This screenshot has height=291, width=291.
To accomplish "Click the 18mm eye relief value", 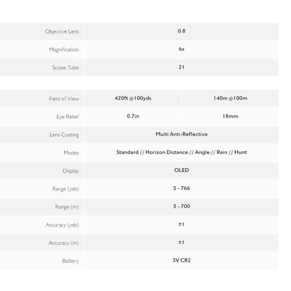I will (x=230, y=116).
